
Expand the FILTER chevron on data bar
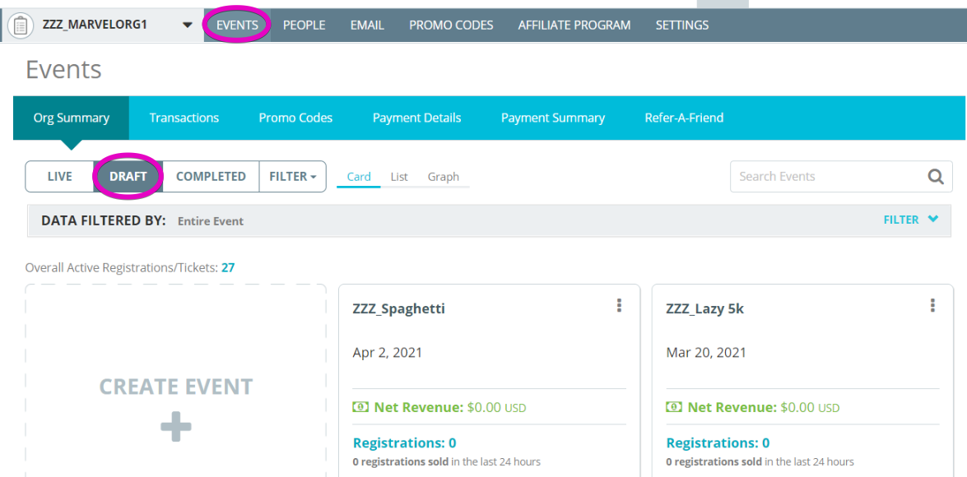tap(932, 220)
